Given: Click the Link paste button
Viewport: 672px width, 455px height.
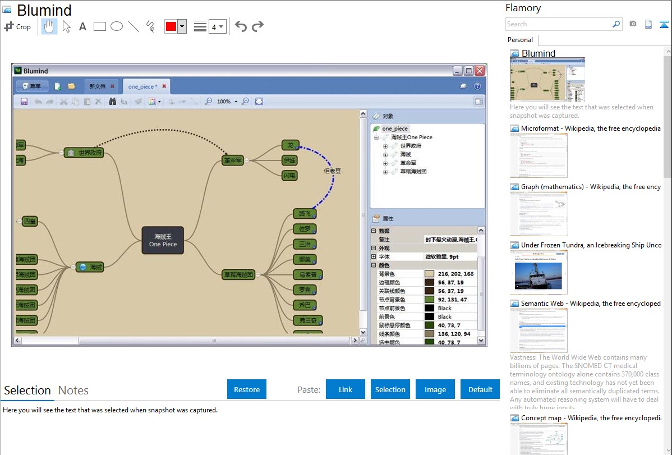Looking at the screenshot, I should point(346,389).
